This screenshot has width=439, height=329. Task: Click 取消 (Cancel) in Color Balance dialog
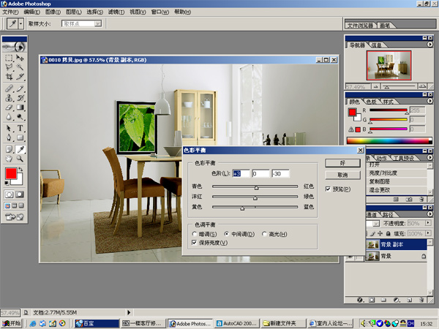tap(342, 175)
